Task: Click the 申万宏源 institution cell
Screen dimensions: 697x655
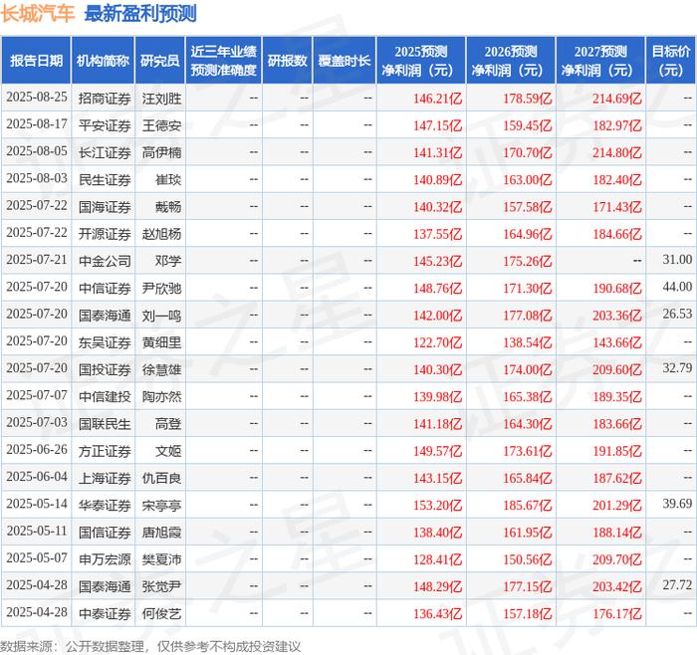Action: coord(105,559)
